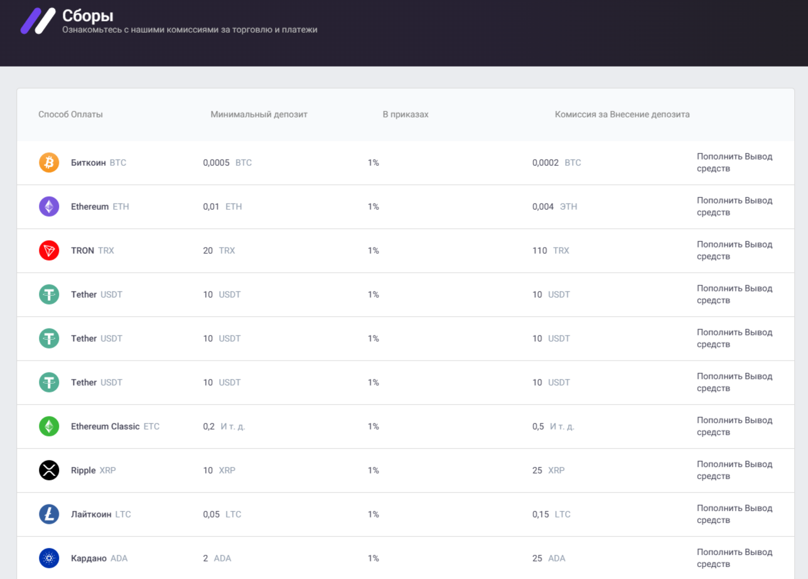Click the 0,0005 BTC minimum deposit value
The height and width of the screenshot is (579, 808).
click(x=227, y=163)
